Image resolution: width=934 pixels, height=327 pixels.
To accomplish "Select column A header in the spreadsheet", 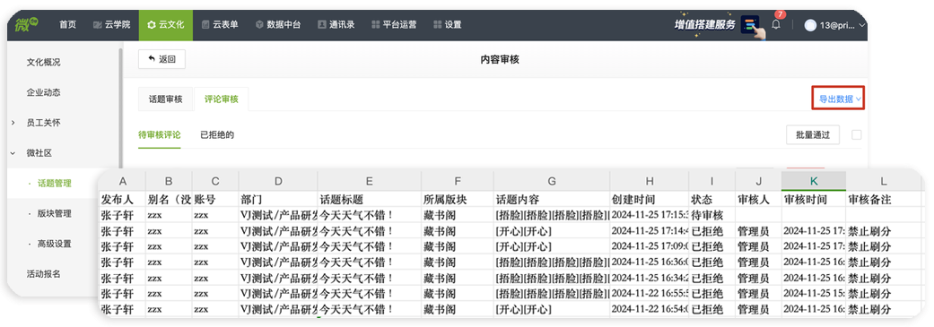I will click(123, 181).
